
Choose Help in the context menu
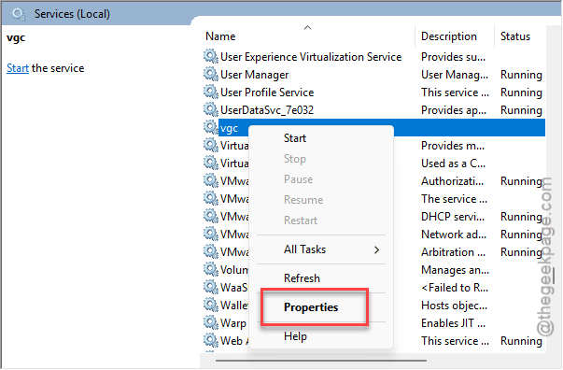(x=295, y=336)
